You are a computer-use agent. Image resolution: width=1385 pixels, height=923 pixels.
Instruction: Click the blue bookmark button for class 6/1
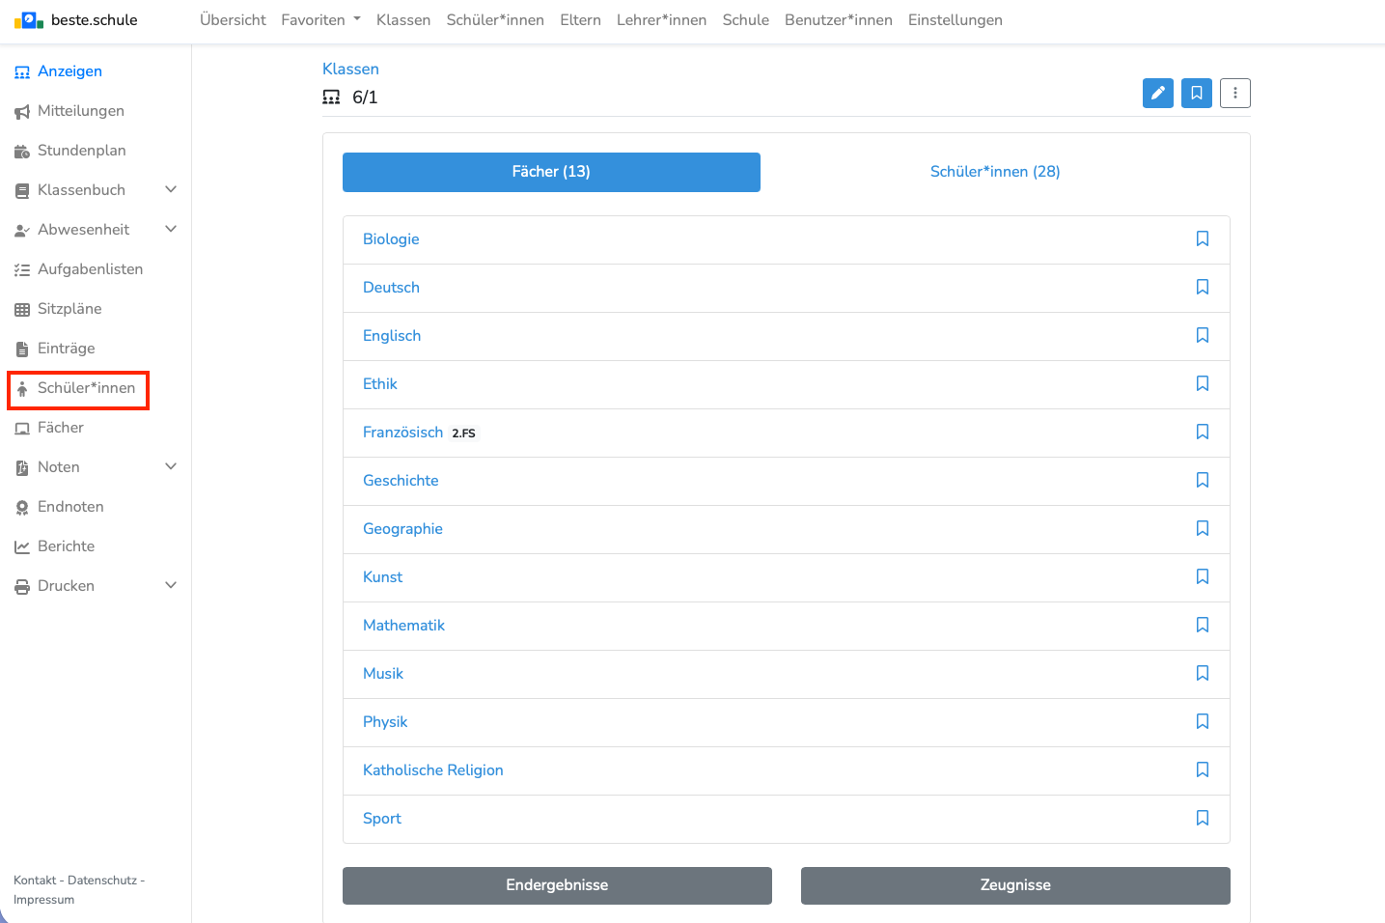coord(1196,94)
